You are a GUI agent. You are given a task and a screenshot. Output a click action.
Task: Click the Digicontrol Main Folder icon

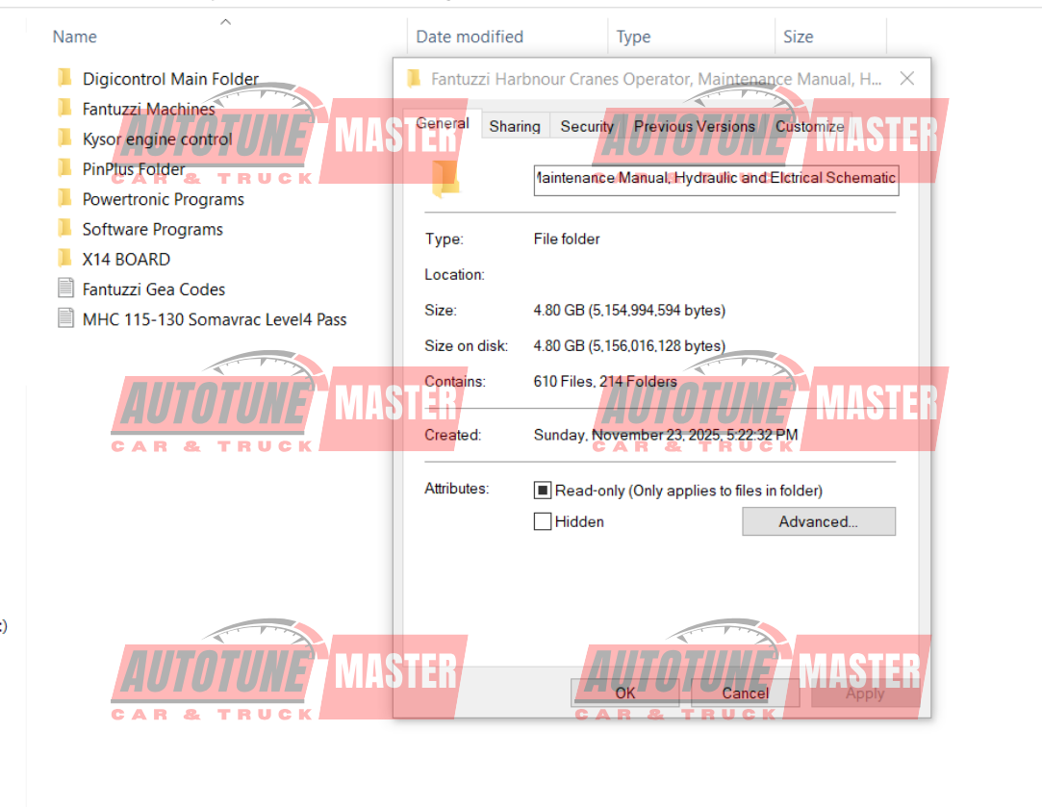click(x=65, y=79)
